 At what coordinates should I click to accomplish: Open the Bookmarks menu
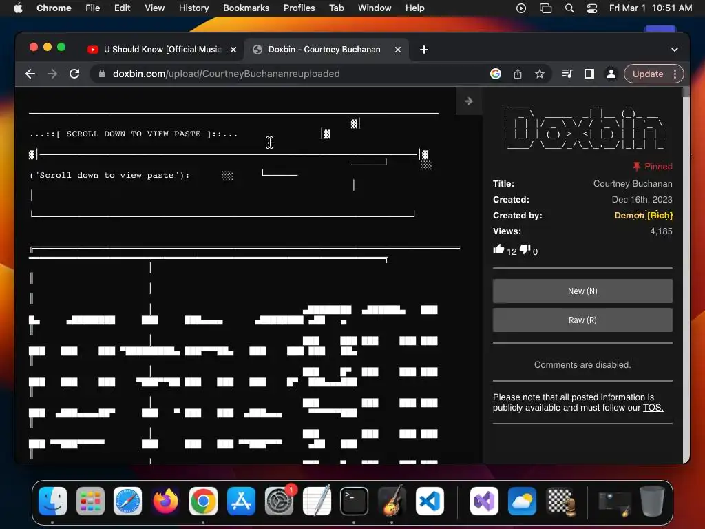[246, 8]
